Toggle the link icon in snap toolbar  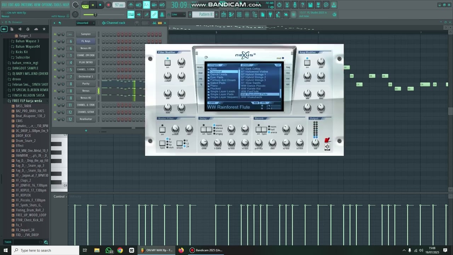(x=154, y=15)
